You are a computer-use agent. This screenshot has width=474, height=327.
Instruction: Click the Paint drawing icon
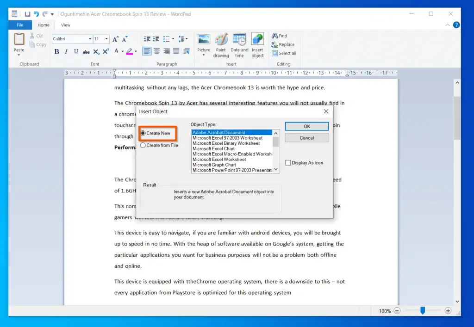[x=221, y=41]
